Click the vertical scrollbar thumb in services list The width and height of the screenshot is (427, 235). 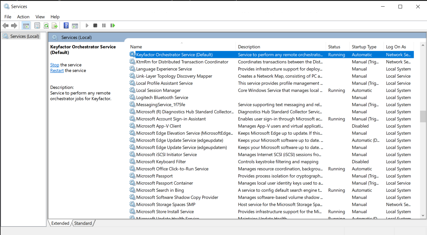[x=423, y=116]
